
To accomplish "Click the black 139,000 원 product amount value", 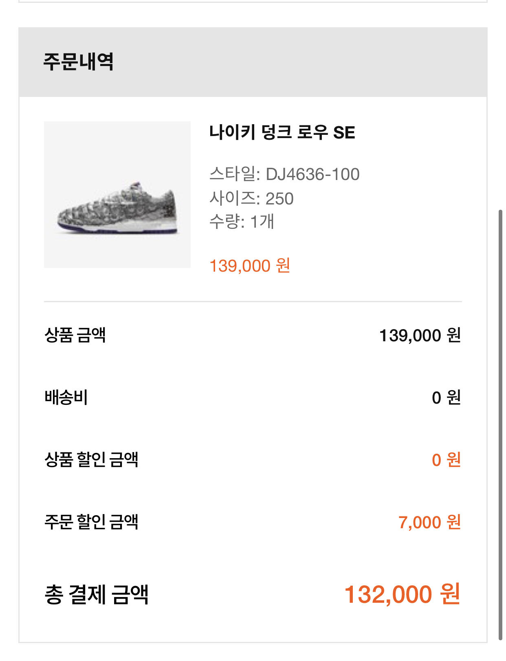I will click(x=420, y=336).
